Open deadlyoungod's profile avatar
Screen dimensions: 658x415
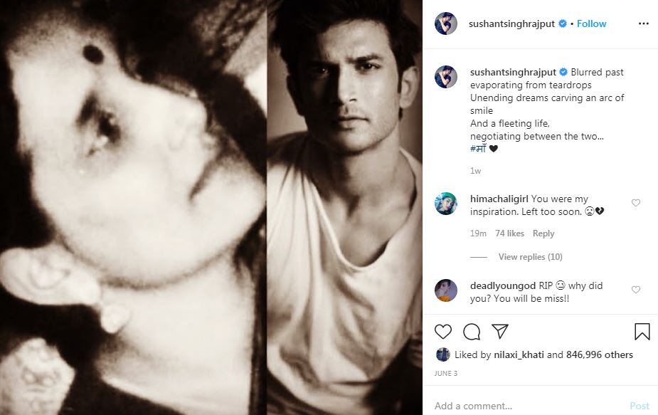pyautogui.click(x=445, y=290)
